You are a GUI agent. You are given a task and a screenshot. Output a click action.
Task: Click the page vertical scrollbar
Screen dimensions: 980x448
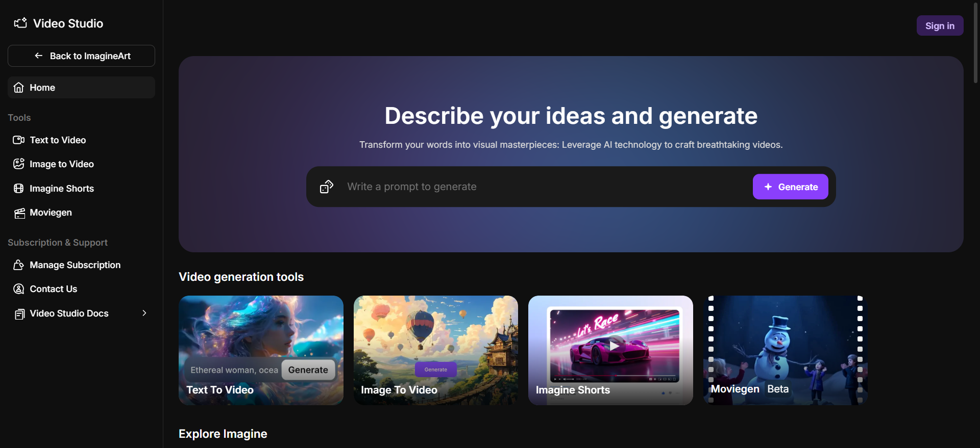[x=975, y=43]
